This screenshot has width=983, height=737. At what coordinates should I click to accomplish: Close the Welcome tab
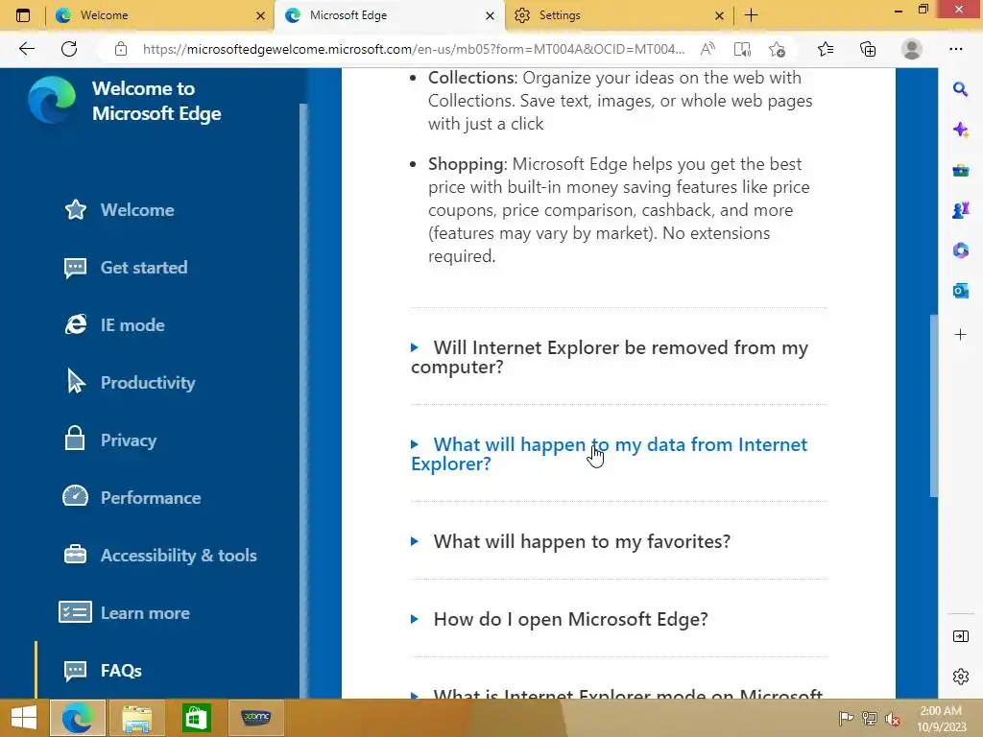[x=261, y=15]
